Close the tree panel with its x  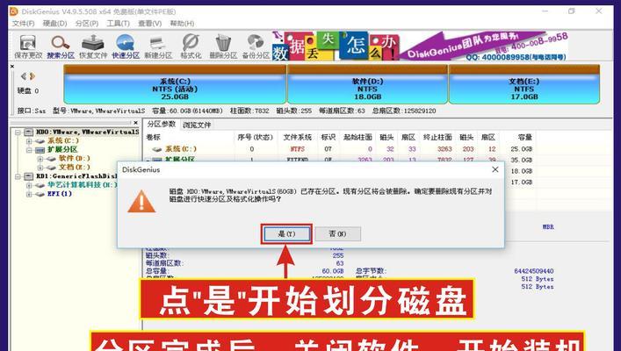tap(135, 123)
